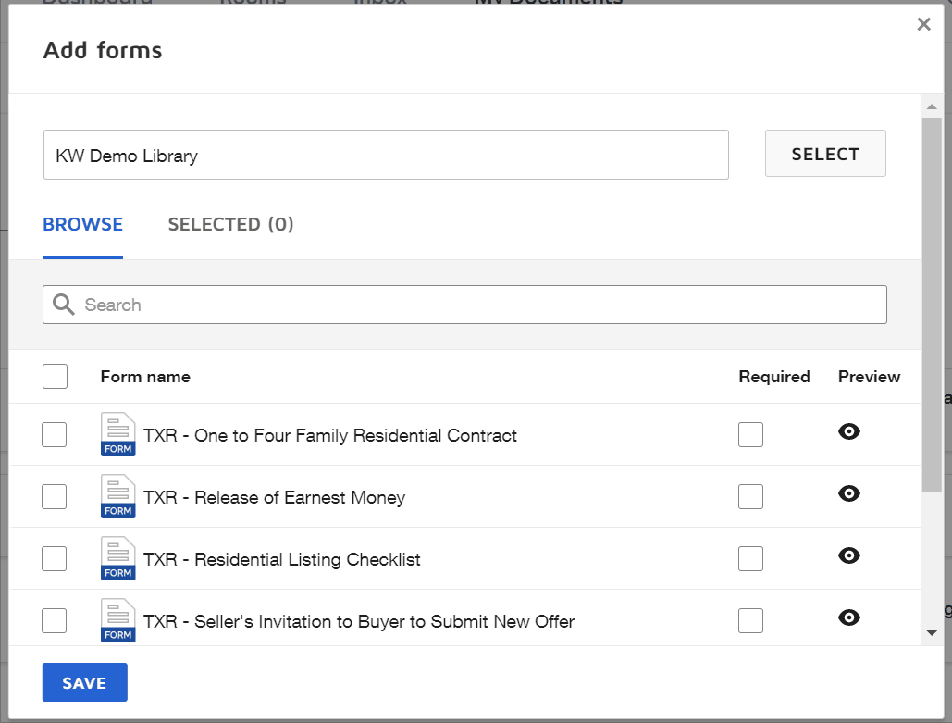Mark Residential Listing Checklist as required

[750, 558]
